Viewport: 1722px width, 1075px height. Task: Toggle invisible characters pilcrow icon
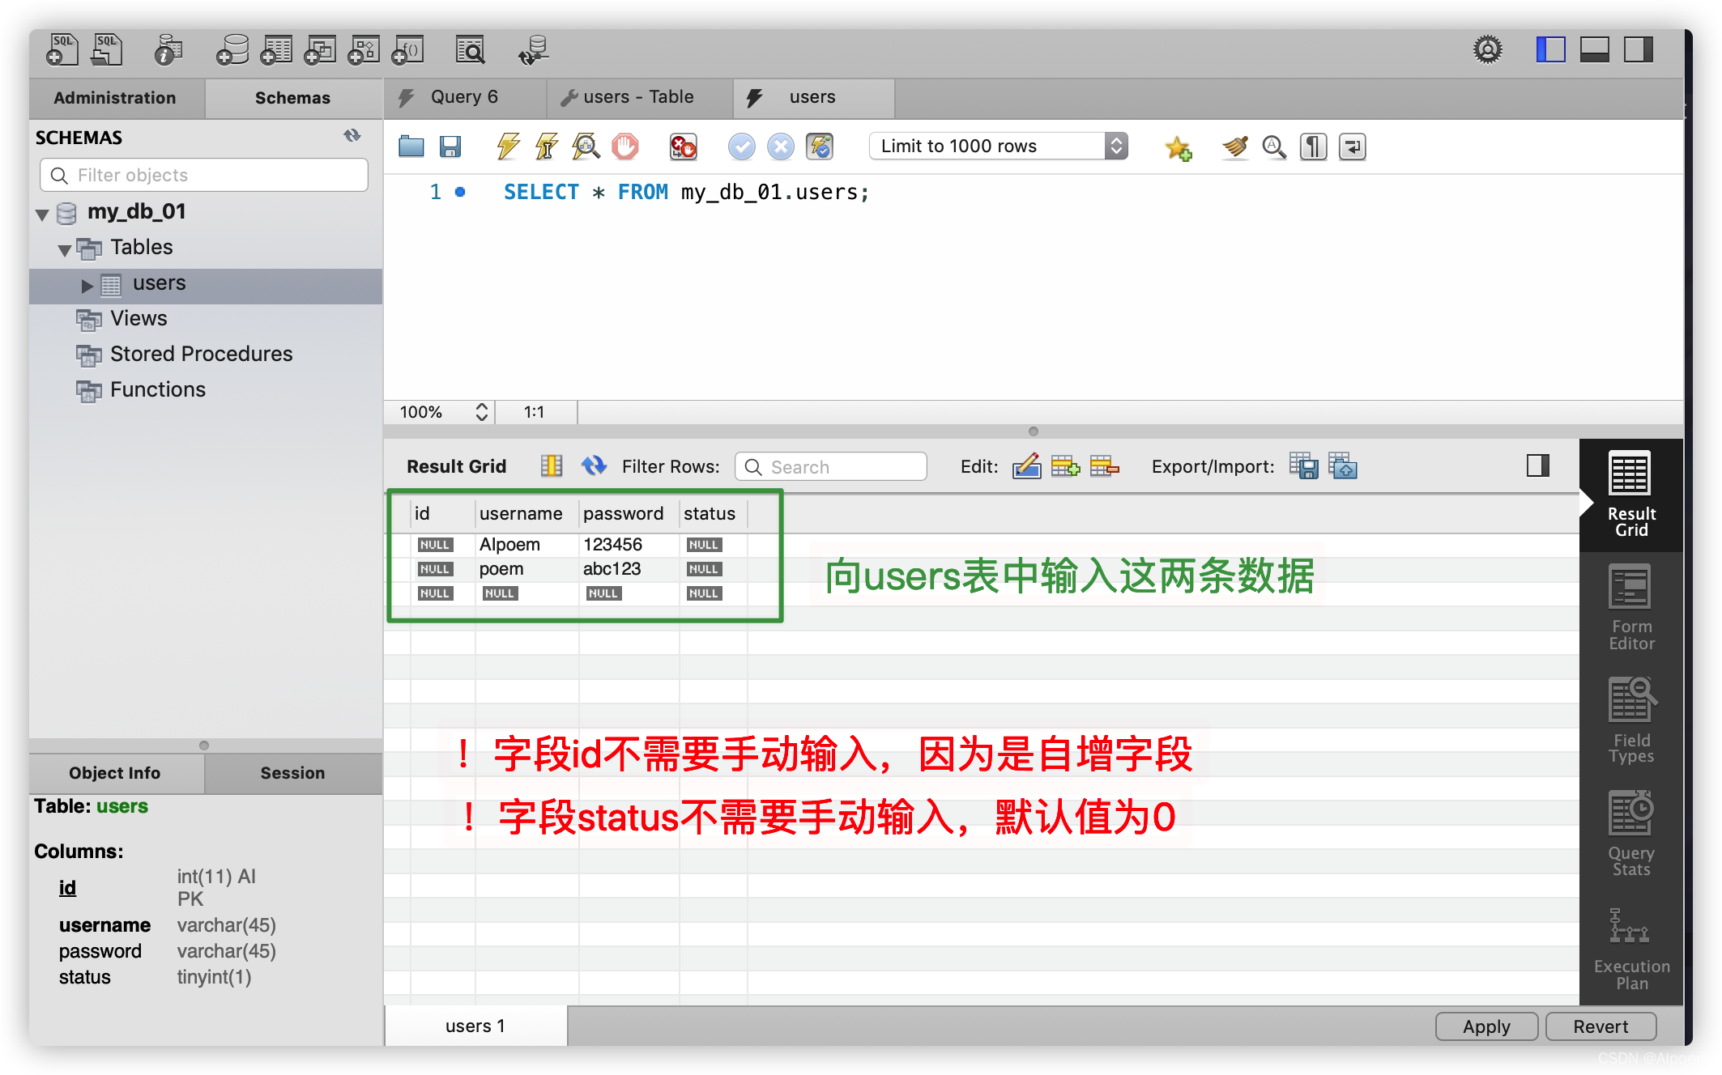click(x=1313, y=147)
